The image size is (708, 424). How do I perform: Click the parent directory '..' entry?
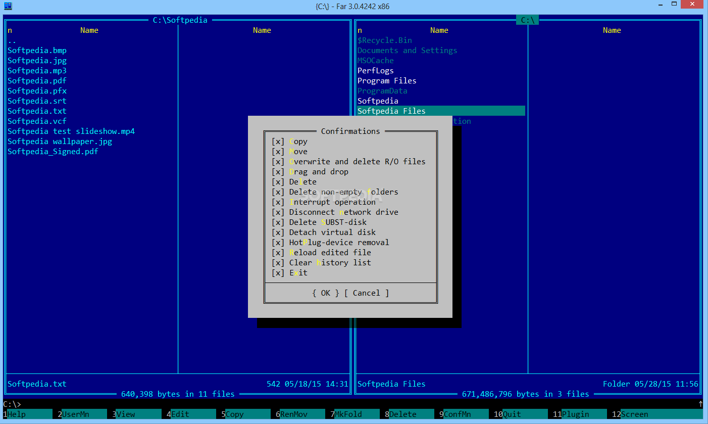coord(12,40)
